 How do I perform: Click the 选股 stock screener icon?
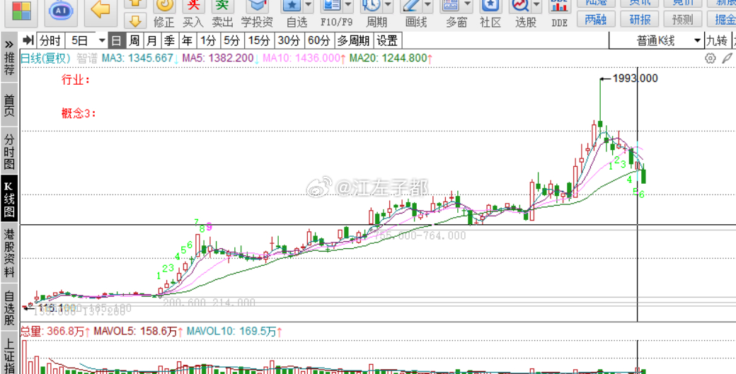coord(521,6)
